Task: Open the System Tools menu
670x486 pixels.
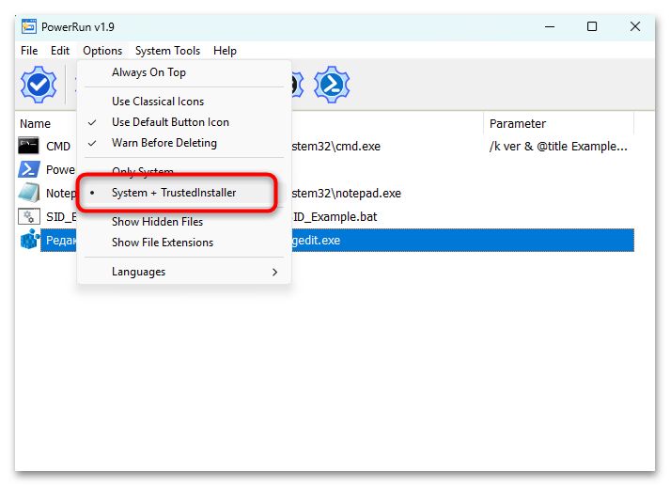Action: (167, 51)
